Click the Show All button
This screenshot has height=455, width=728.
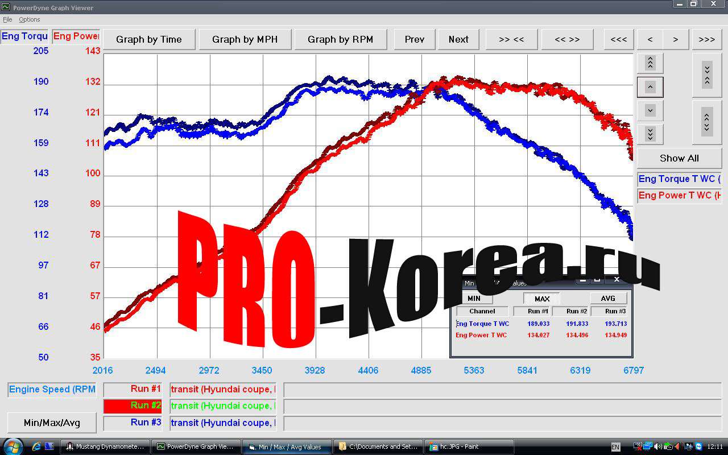tap(679, 158)
